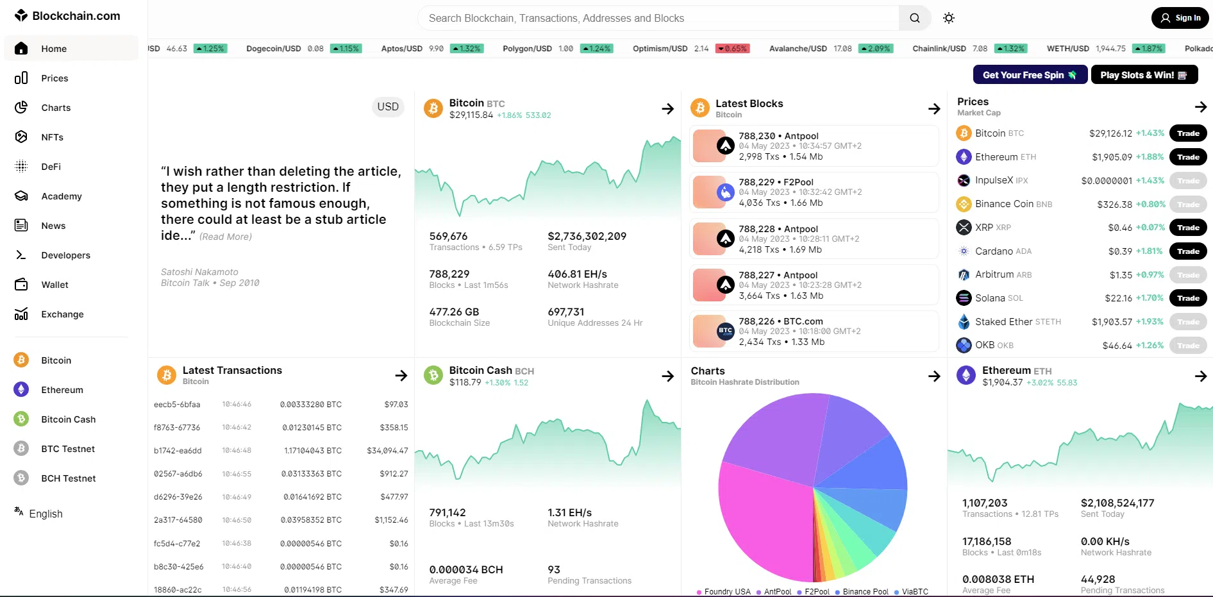Click Trade button for Ethereum ETH
Screen dimensions: 1213x597
point(1188,157)
